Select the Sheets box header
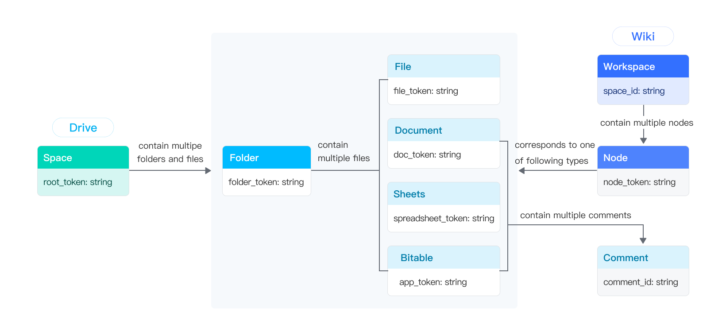The width and height of the screenshot is (726, 335). pos(444,194)
